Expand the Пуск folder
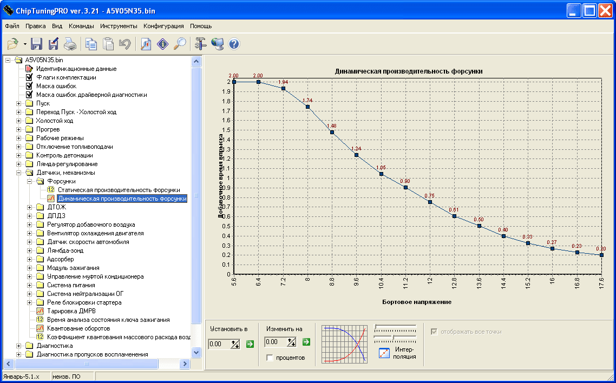 tap(18, 103)
